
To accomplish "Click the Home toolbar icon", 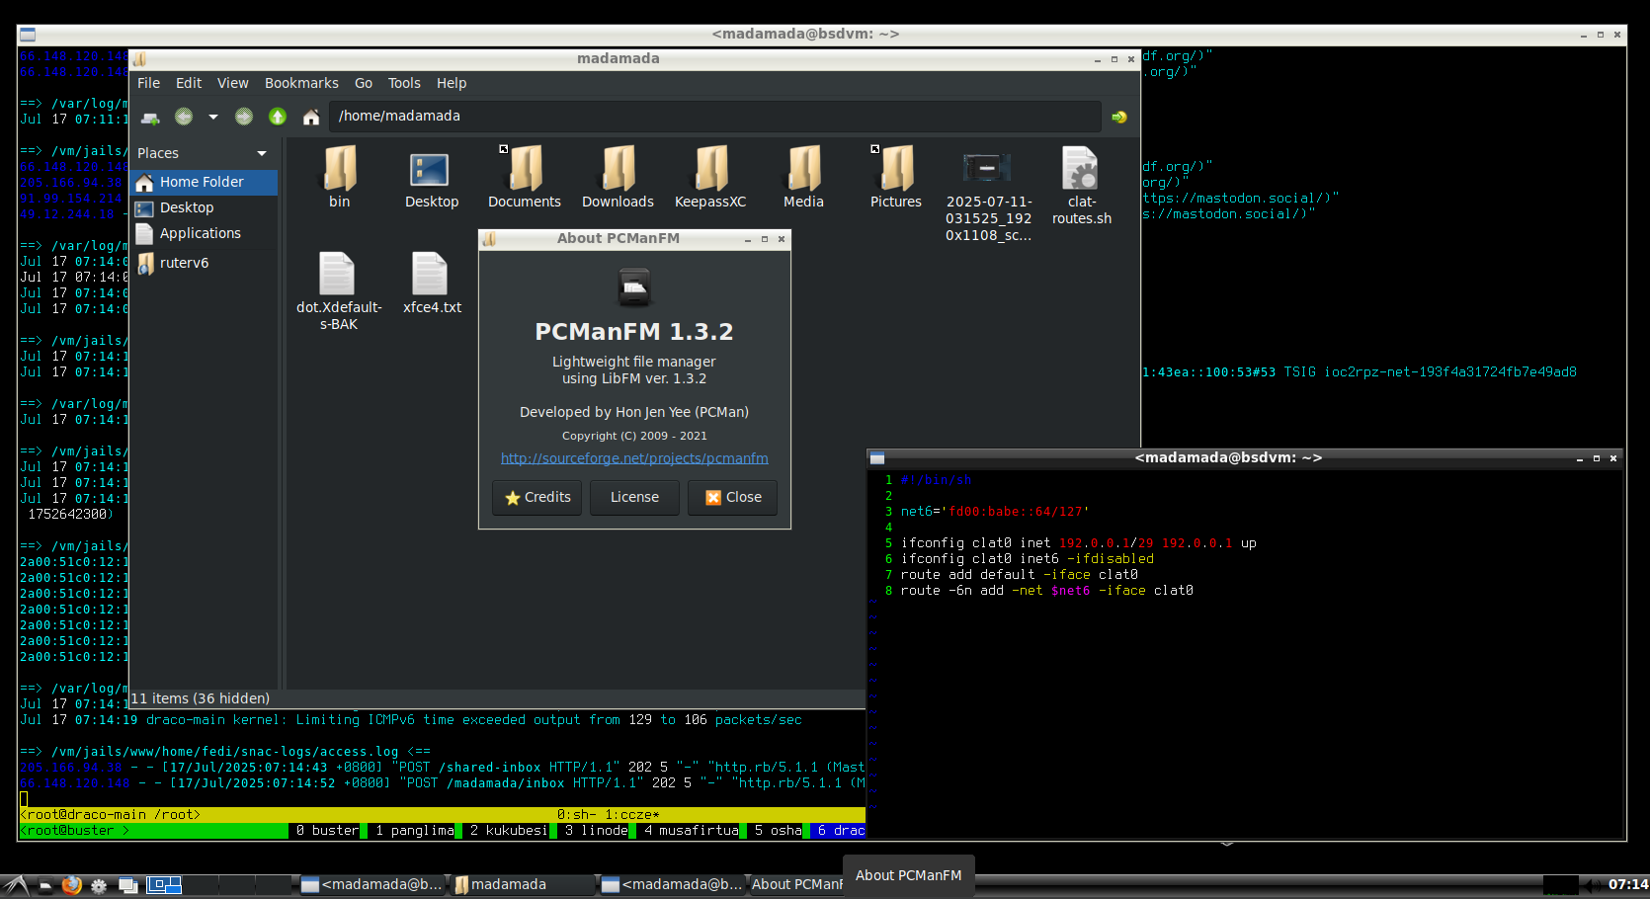I will [311, 118].
